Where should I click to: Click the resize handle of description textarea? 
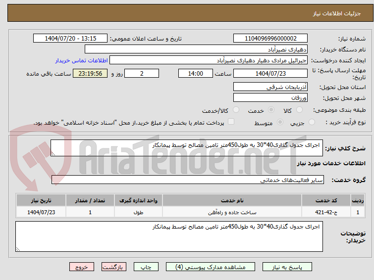pos(53,154)
